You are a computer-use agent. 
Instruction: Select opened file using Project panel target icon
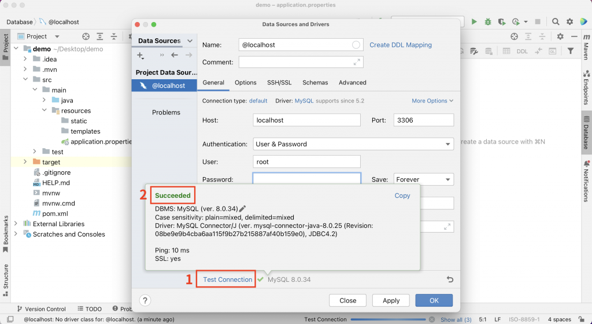(86, 36)
